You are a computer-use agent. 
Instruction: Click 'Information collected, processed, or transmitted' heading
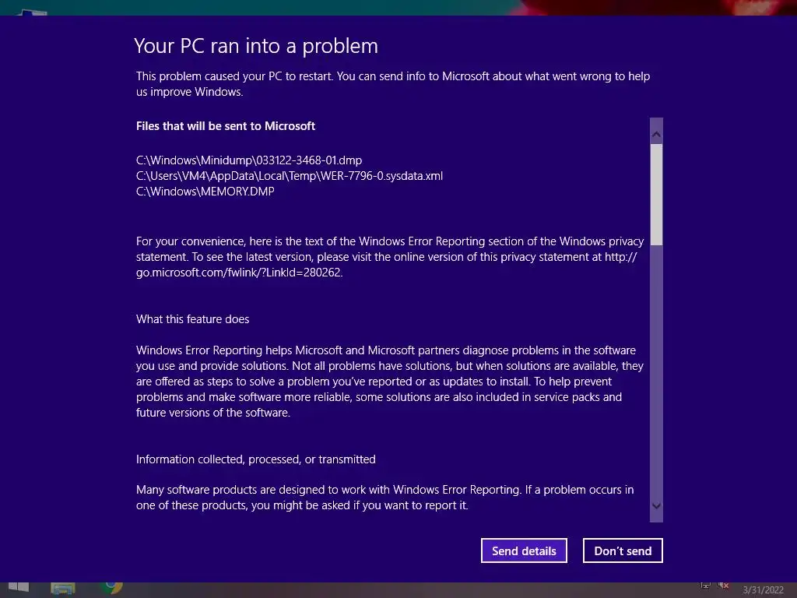click(x=255, y=459)
